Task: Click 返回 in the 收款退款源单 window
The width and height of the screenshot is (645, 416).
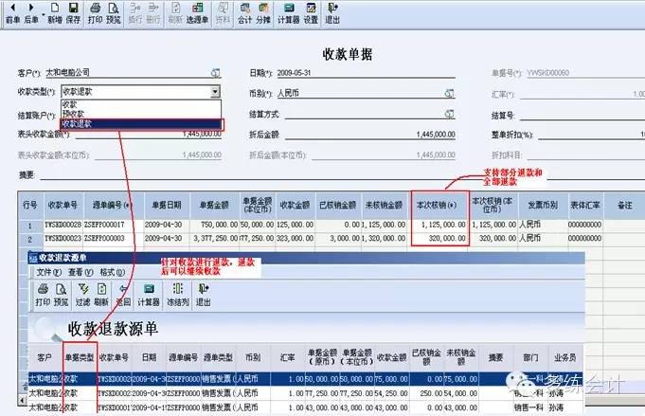Action: tap(123, 295)
